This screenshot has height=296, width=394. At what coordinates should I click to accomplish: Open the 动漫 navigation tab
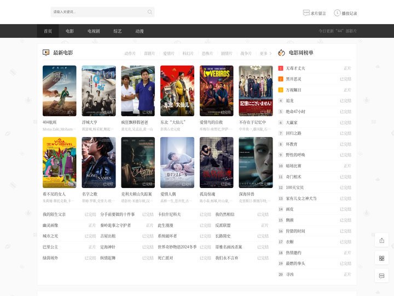tap(140, 31)
